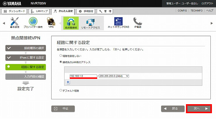Click the 192.168.1.0 address field
The image size is (216, 119).
(83, 76)
